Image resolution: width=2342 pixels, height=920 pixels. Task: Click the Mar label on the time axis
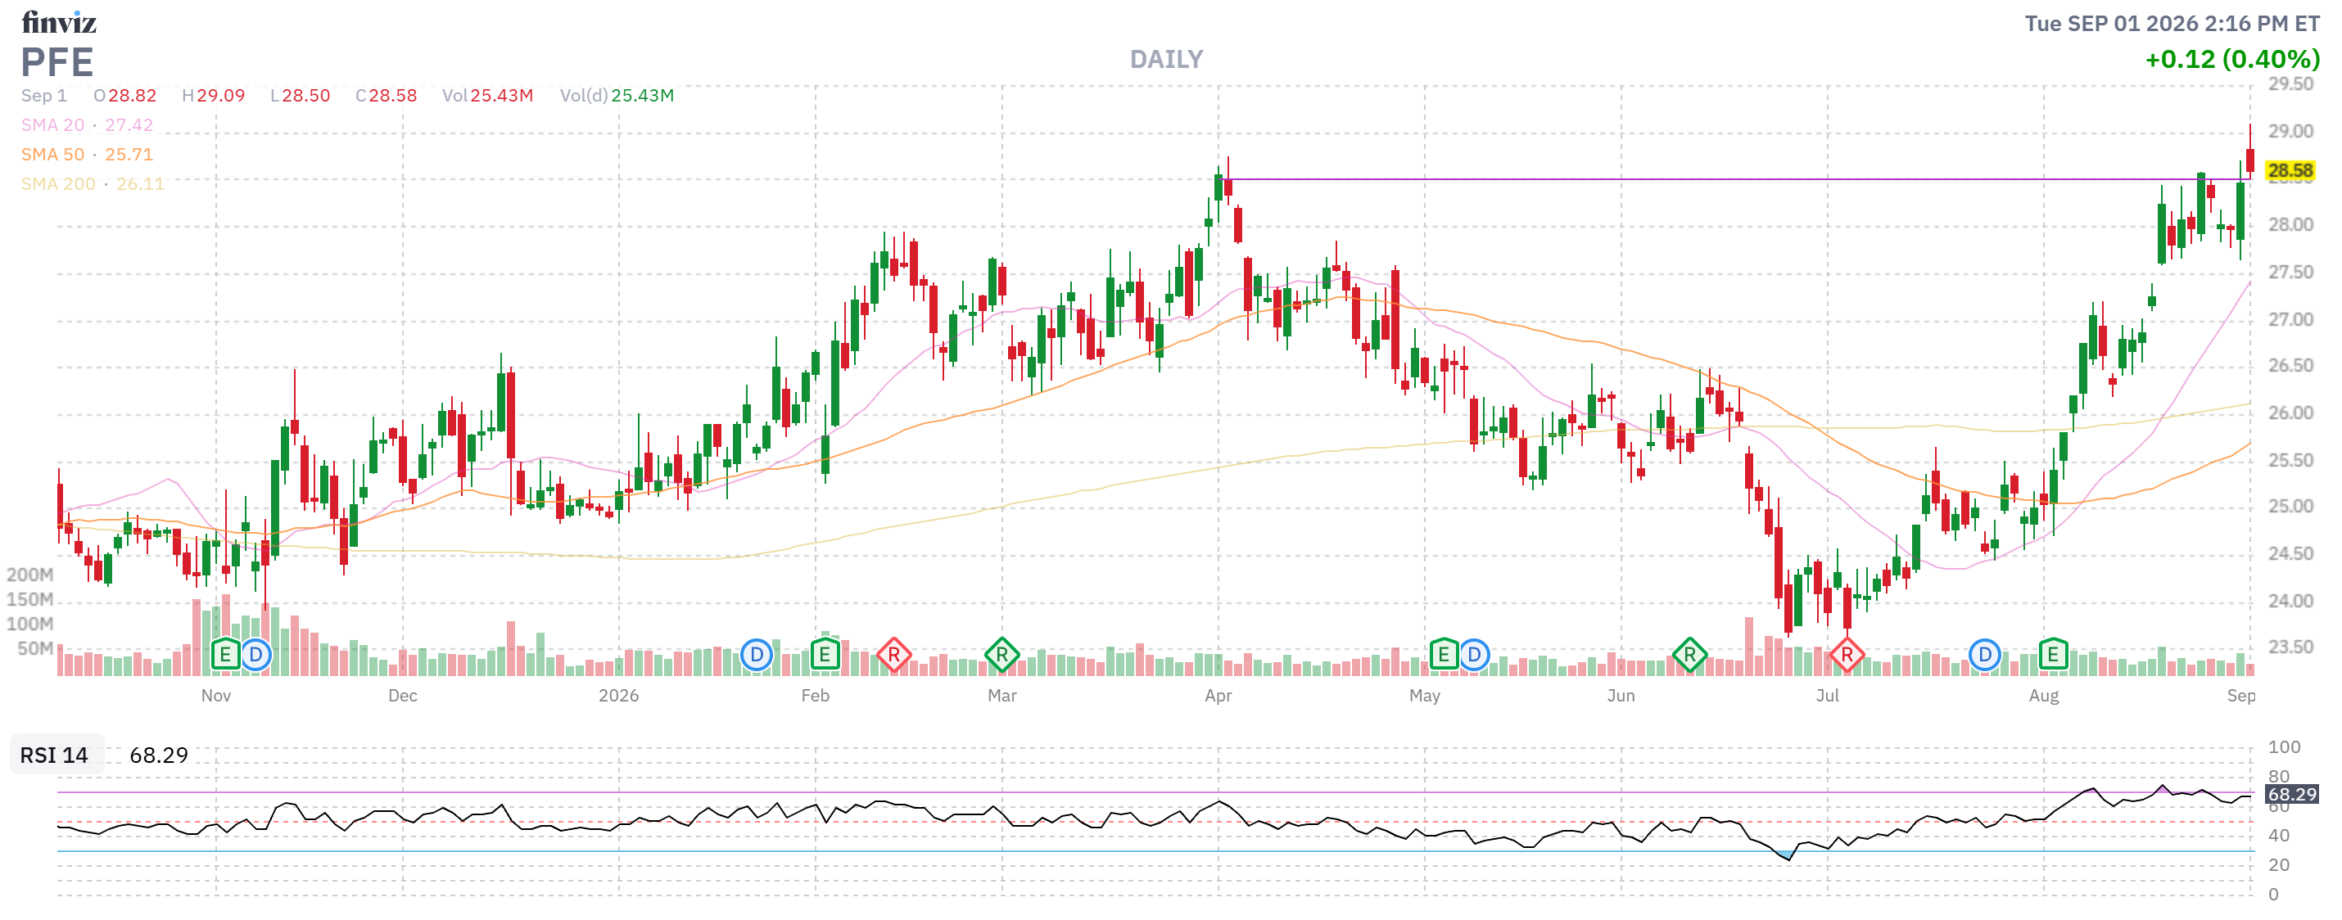[x=1001, y=697]
